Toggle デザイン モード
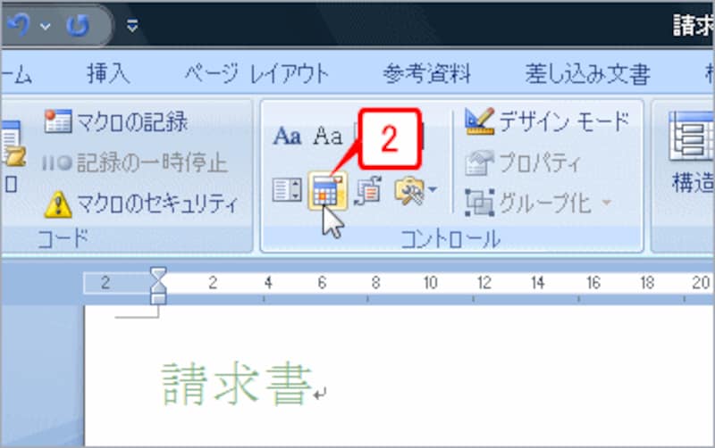 click(x=547, y=121)
